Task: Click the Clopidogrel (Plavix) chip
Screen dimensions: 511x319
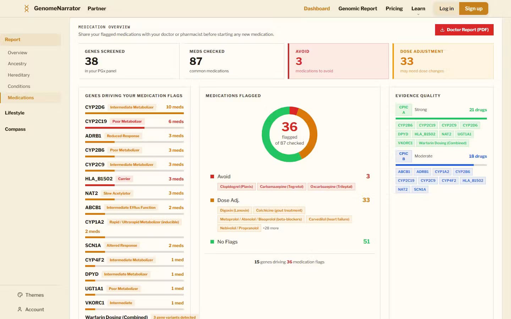Action: click(x=236, y=187)
